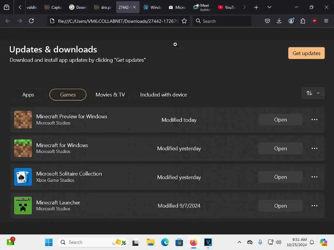Open the Firefox account icon
The image size is (334, 250).
(291, 21)
